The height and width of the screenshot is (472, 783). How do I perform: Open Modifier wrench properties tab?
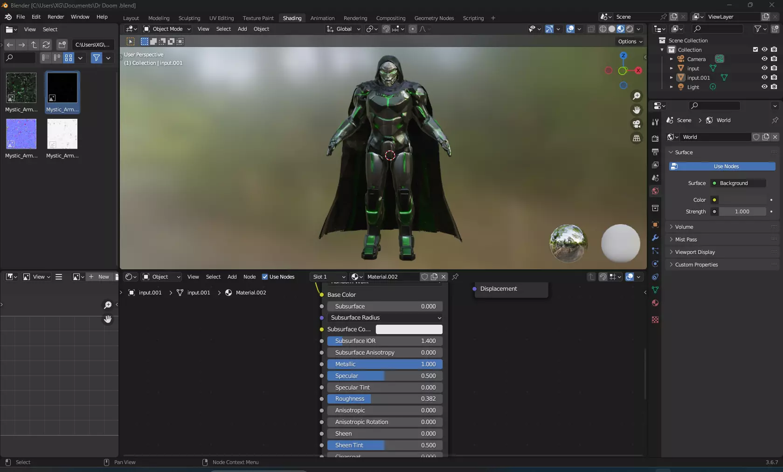pyautogui.click(x=655, y=238)
